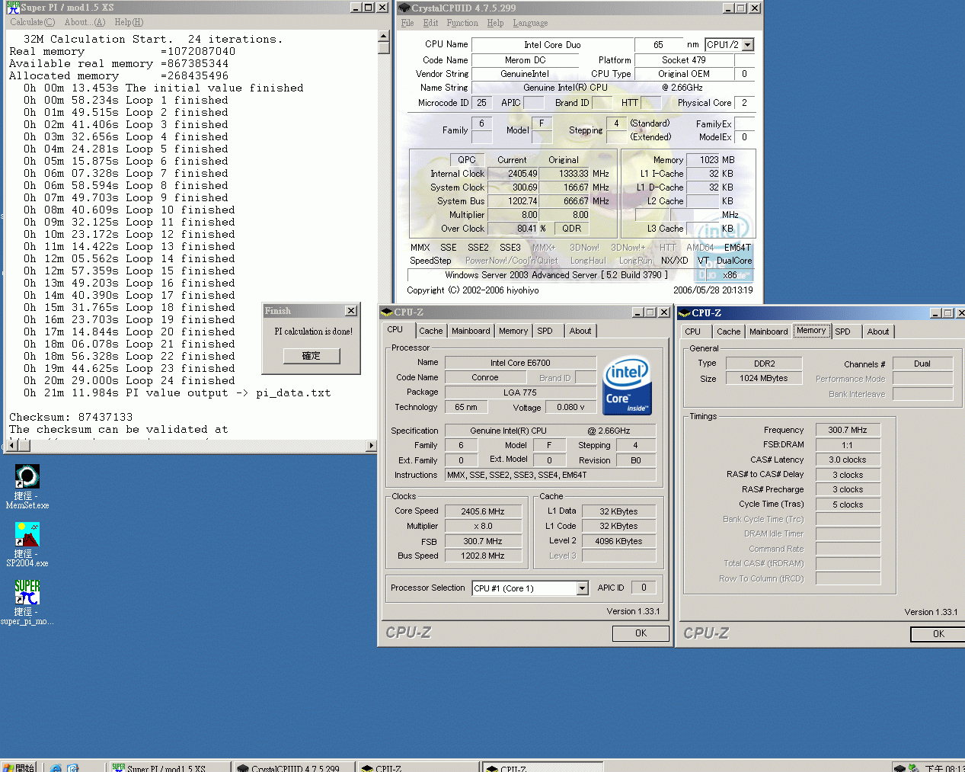Open File menu in CrystalCPUID
The height and width of the screenshot is (772, 965).
tap(407, 23)
